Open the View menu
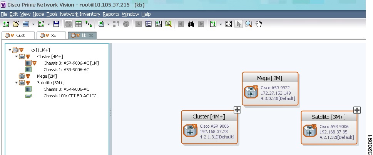This screenshot has width=373, height=155. (x=25, y=14)
